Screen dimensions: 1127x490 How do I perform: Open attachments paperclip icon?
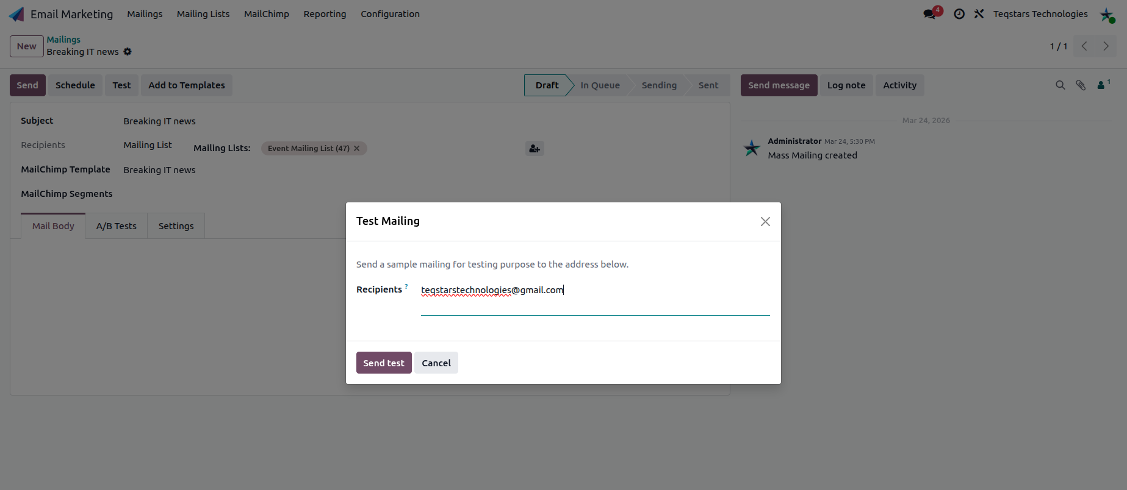pos(1081,85)
